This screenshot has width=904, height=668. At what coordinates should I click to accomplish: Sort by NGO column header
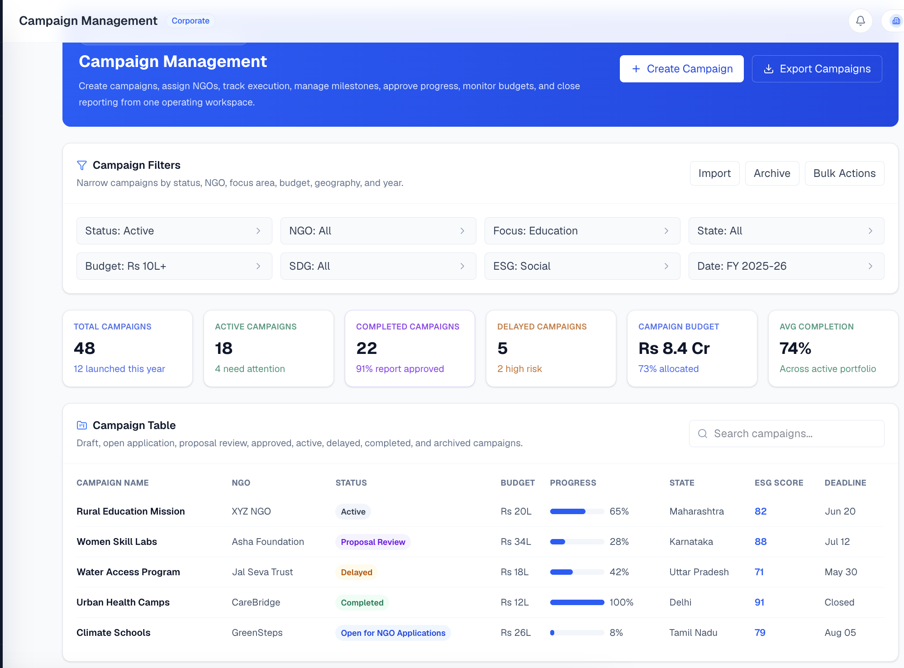[241, 483]
